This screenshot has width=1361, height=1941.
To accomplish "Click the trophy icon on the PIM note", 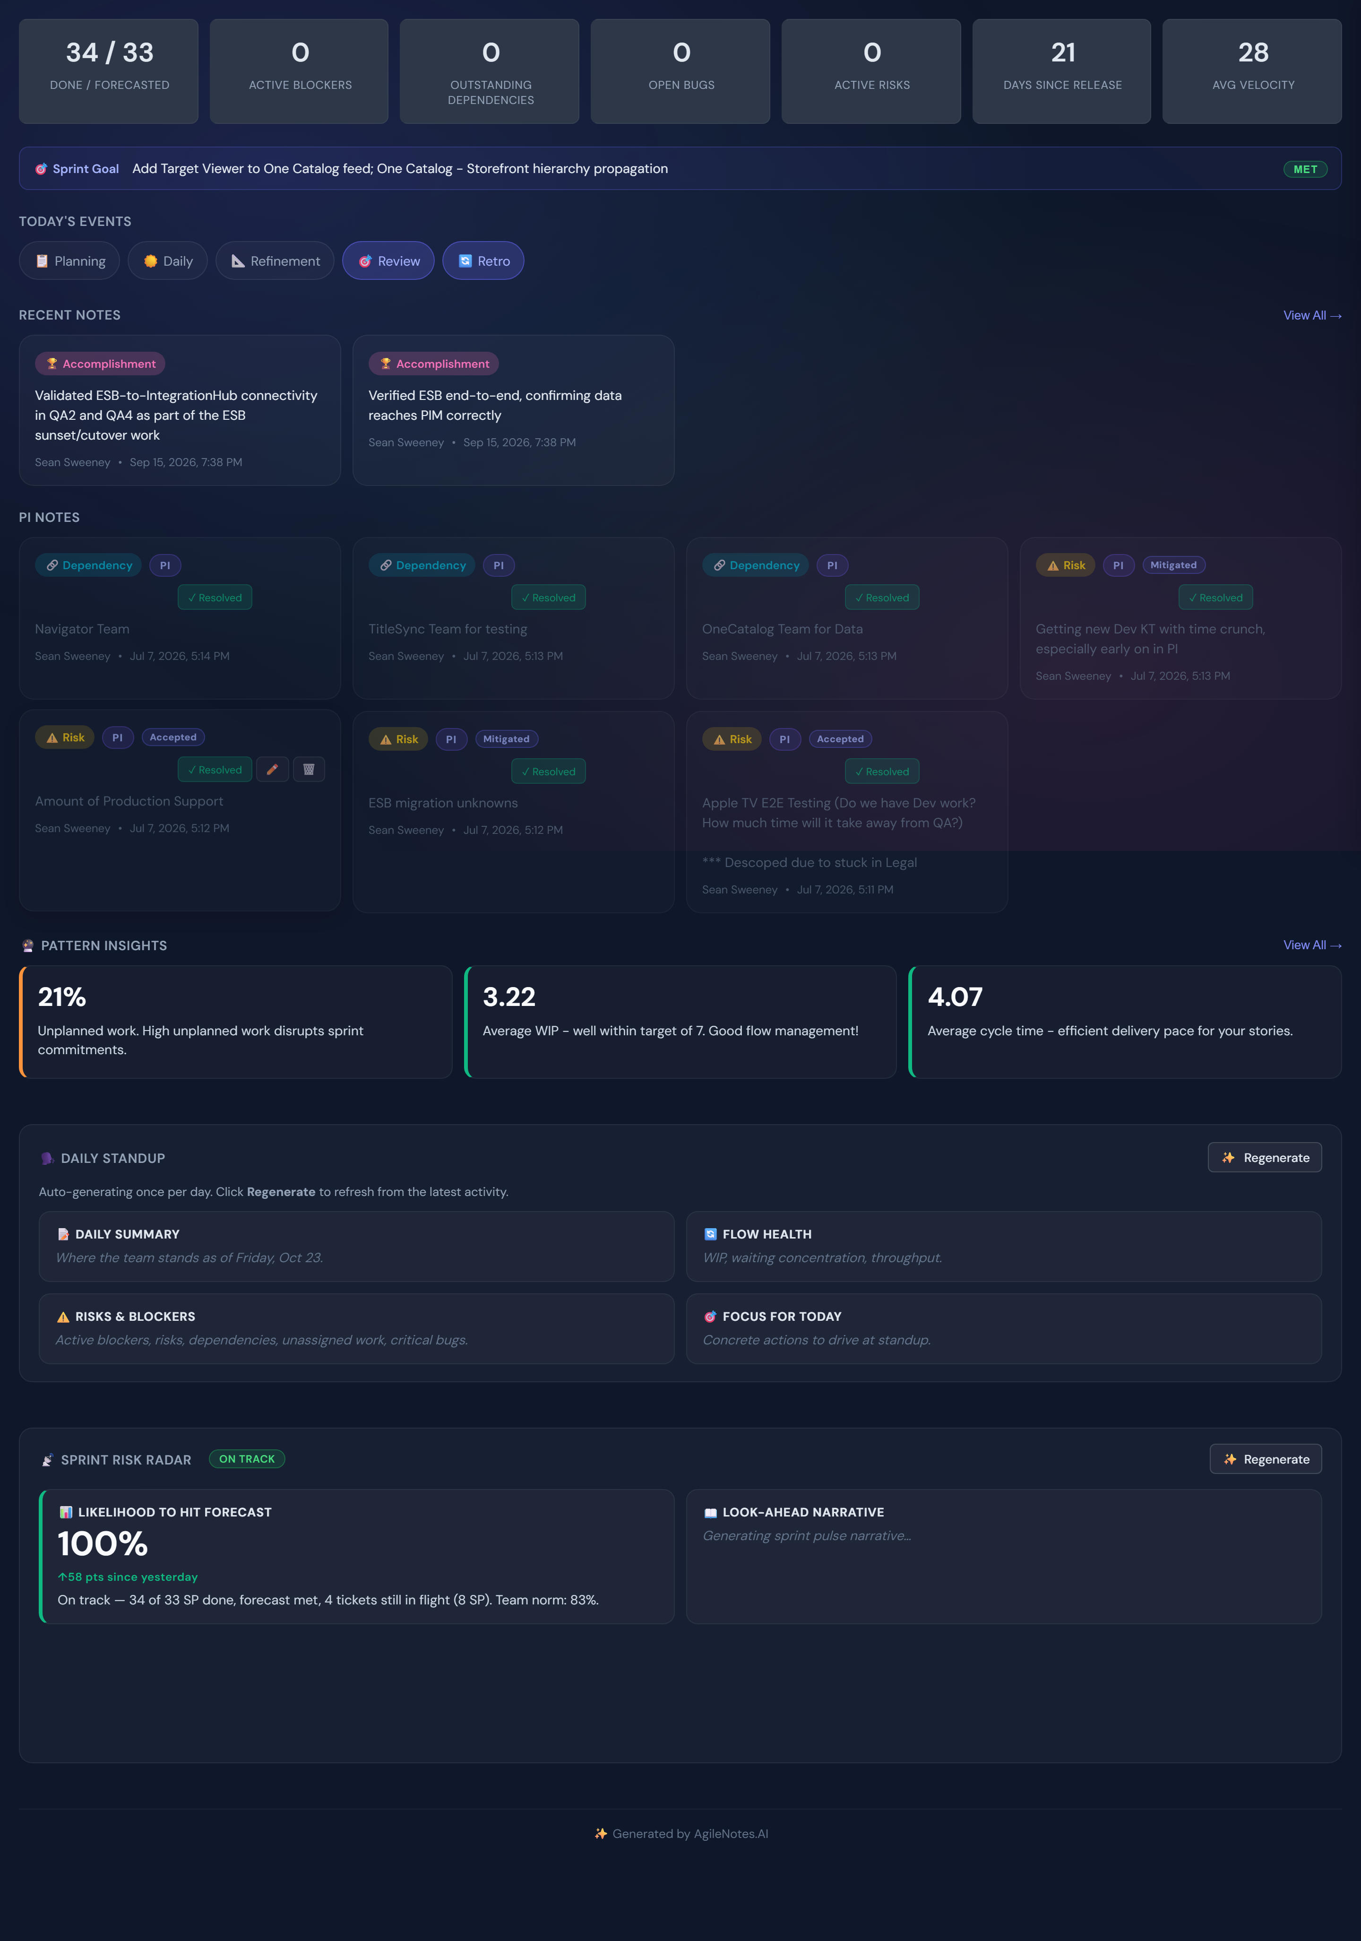I will pos(386,364).
